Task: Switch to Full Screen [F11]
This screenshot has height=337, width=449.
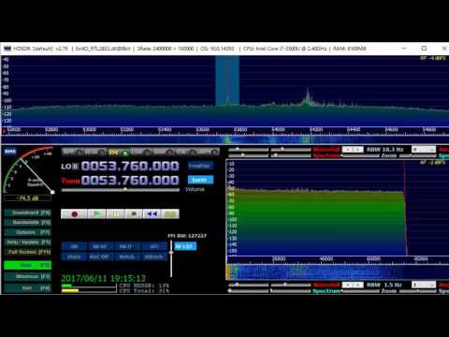Action: coord(28,252)
